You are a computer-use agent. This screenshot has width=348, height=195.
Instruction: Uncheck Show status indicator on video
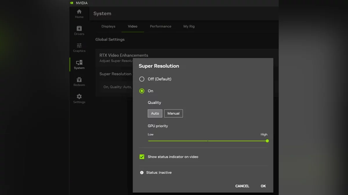tap(142, 157)
